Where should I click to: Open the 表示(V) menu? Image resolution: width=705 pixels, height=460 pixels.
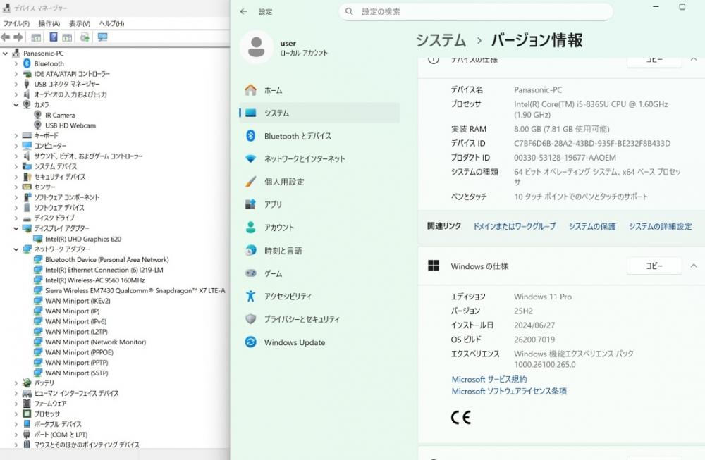click(x=80, y=23)
